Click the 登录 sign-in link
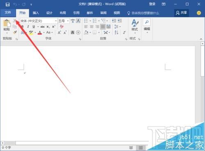This screenshot has width=205, height=151. [152, 4]
